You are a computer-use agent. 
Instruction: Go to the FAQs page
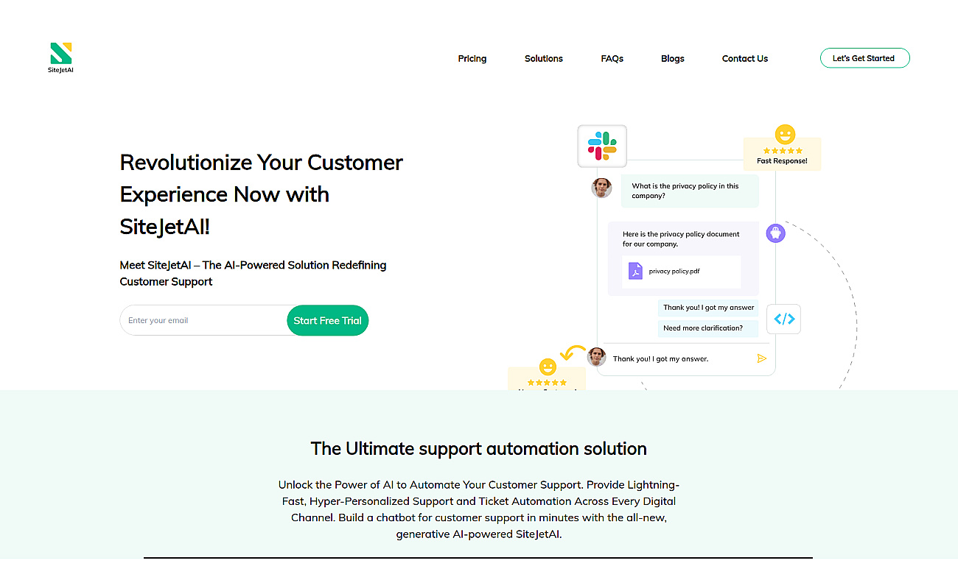(x=612, y=58)
